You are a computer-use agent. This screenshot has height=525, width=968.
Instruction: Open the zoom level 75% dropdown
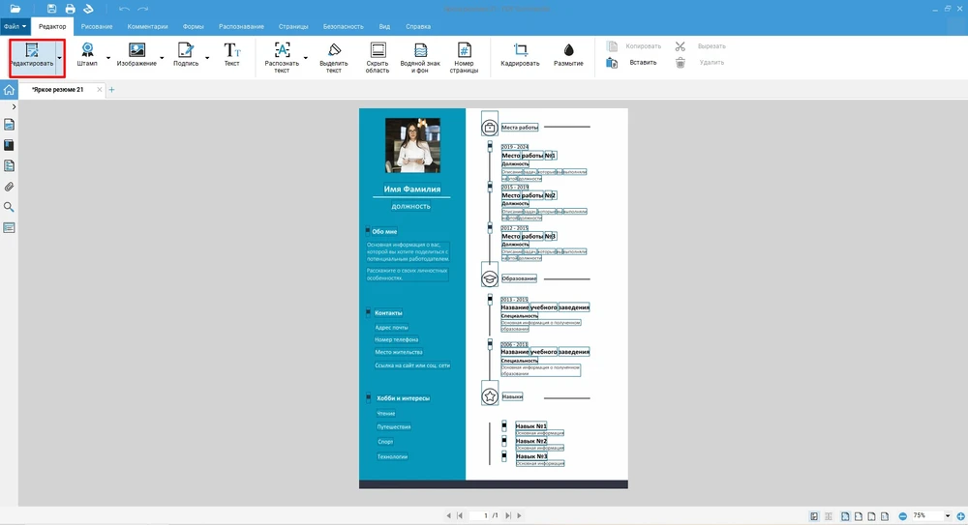947,515
